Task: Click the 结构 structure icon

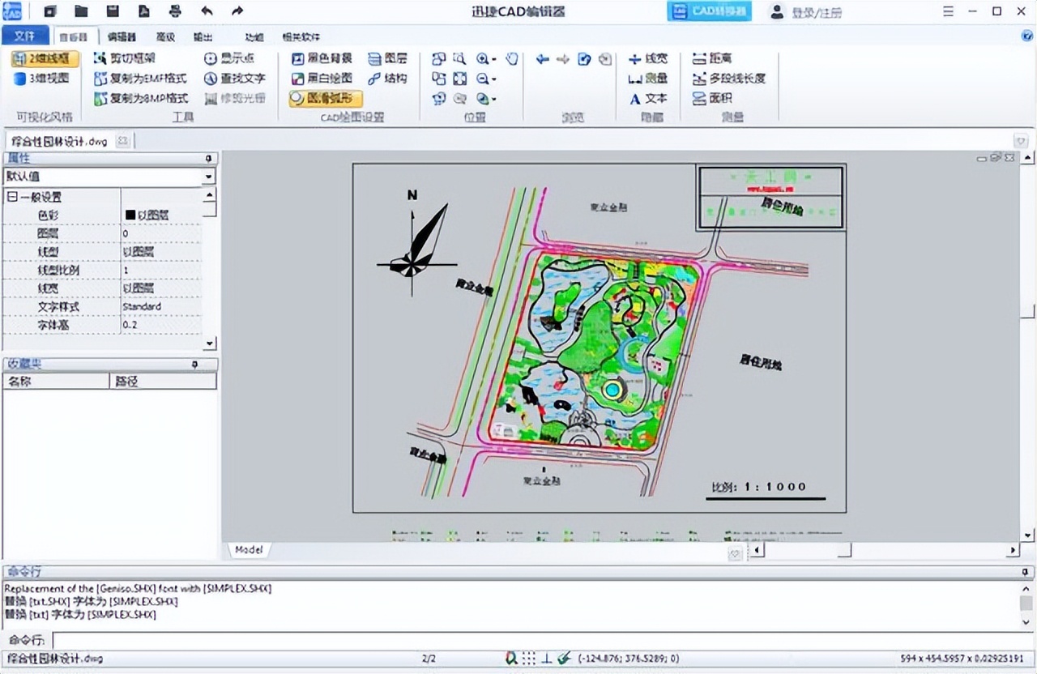Action: click(x=381, y=79)
